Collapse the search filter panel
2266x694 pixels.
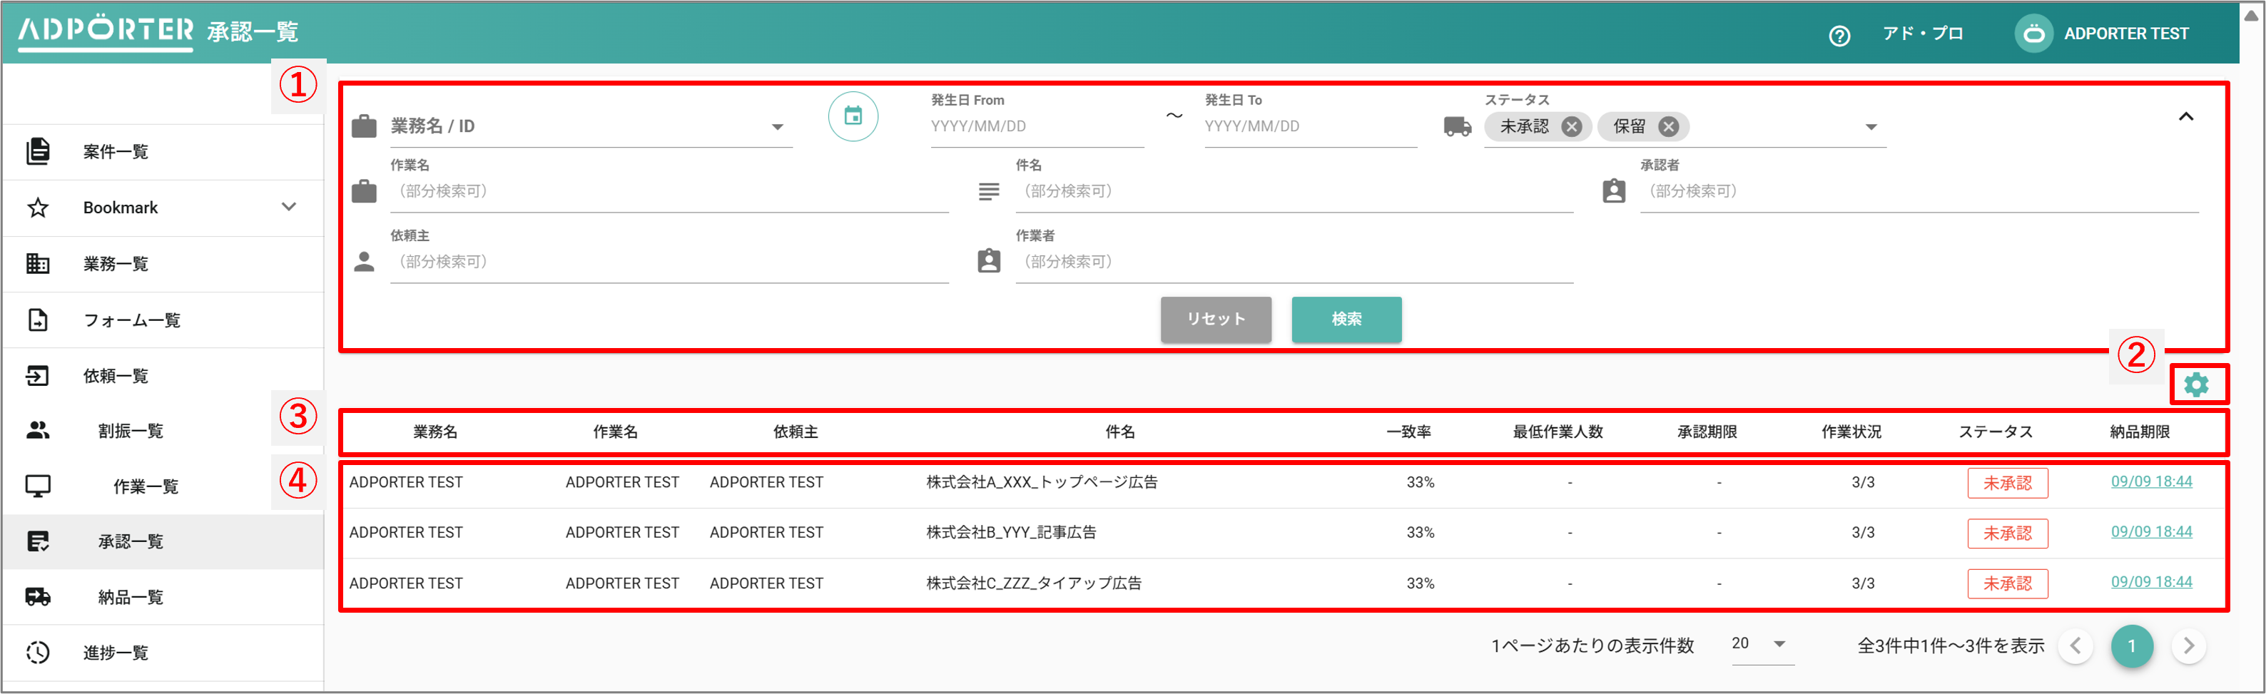pyautogui.click(x=2185, y=117)
